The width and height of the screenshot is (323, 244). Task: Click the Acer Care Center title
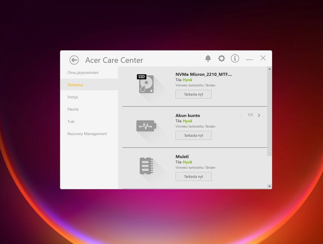click(114, 60)
